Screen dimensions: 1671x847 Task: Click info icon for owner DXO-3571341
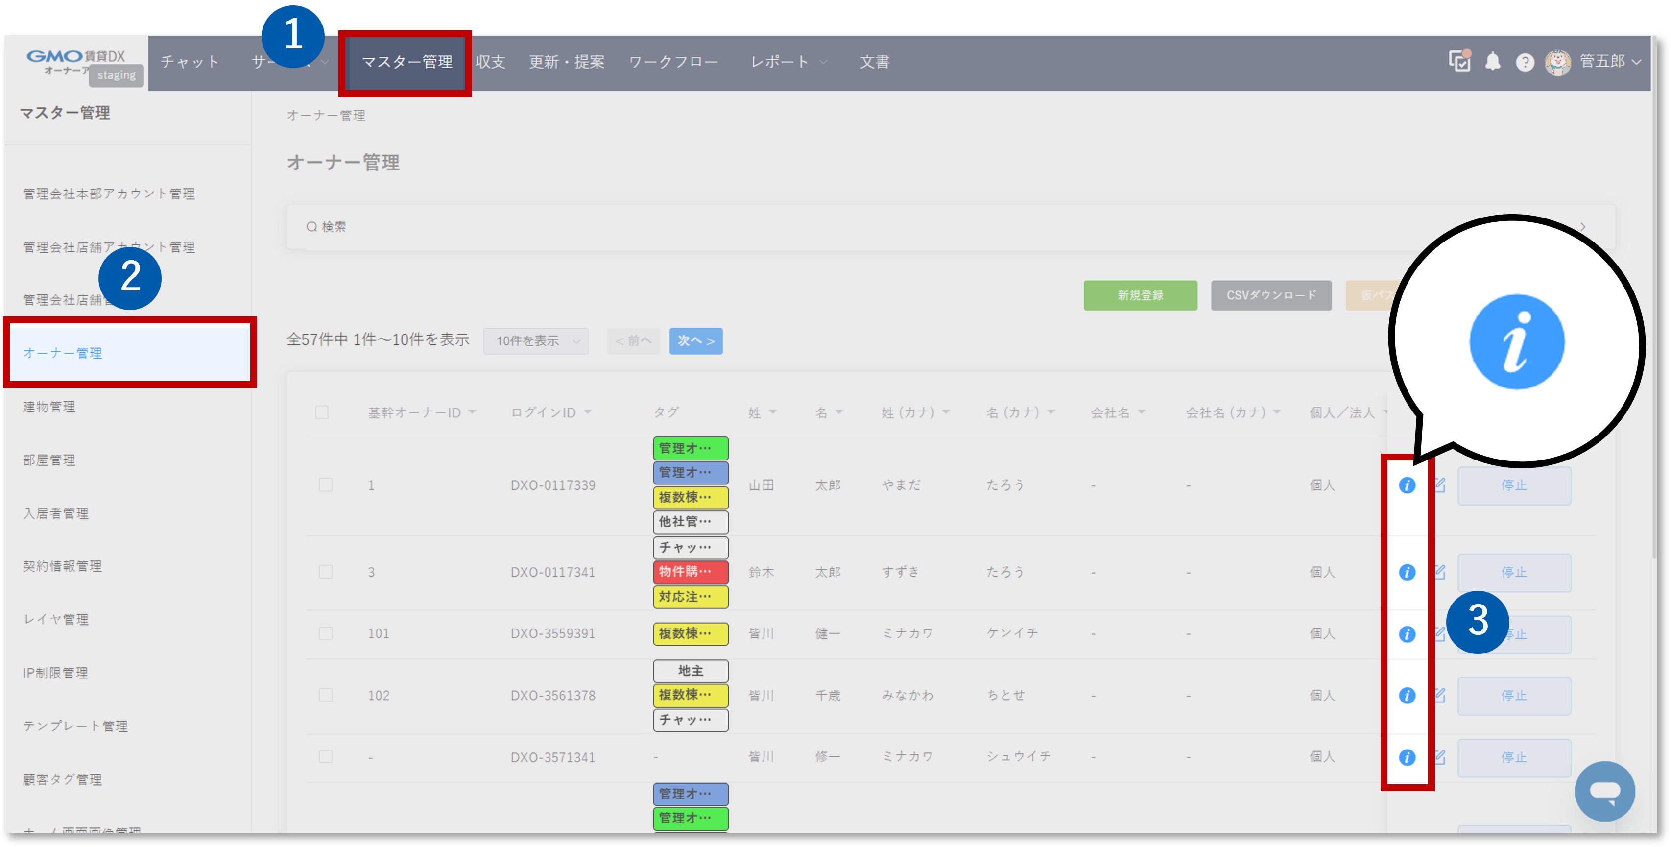point(1407,757)
